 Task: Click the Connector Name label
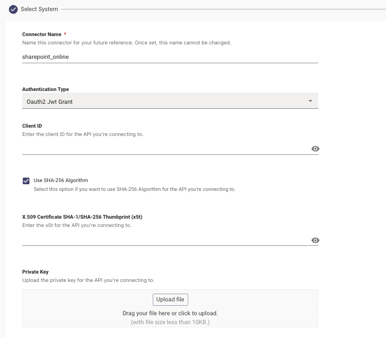pyautogui.click(x=42, y=34)
